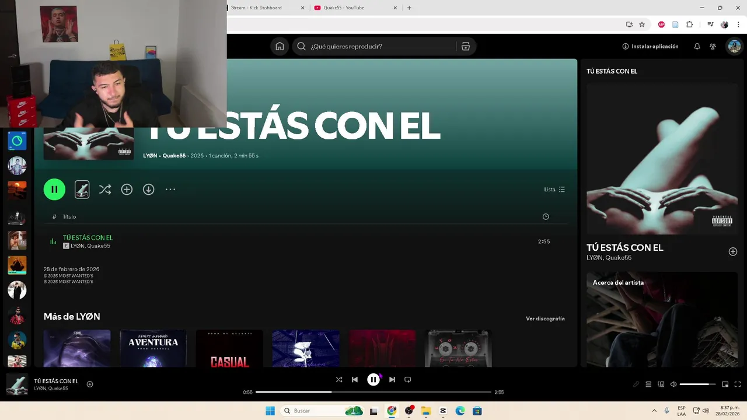Open Spotify notifications bell

(697, 47)
